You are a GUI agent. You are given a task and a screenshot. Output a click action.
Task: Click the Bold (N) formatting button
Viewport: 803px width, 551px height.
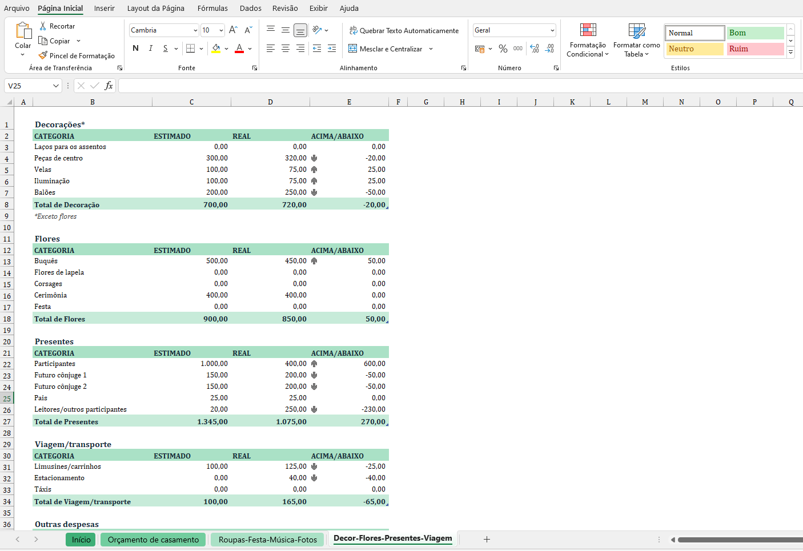click(135, 49)
